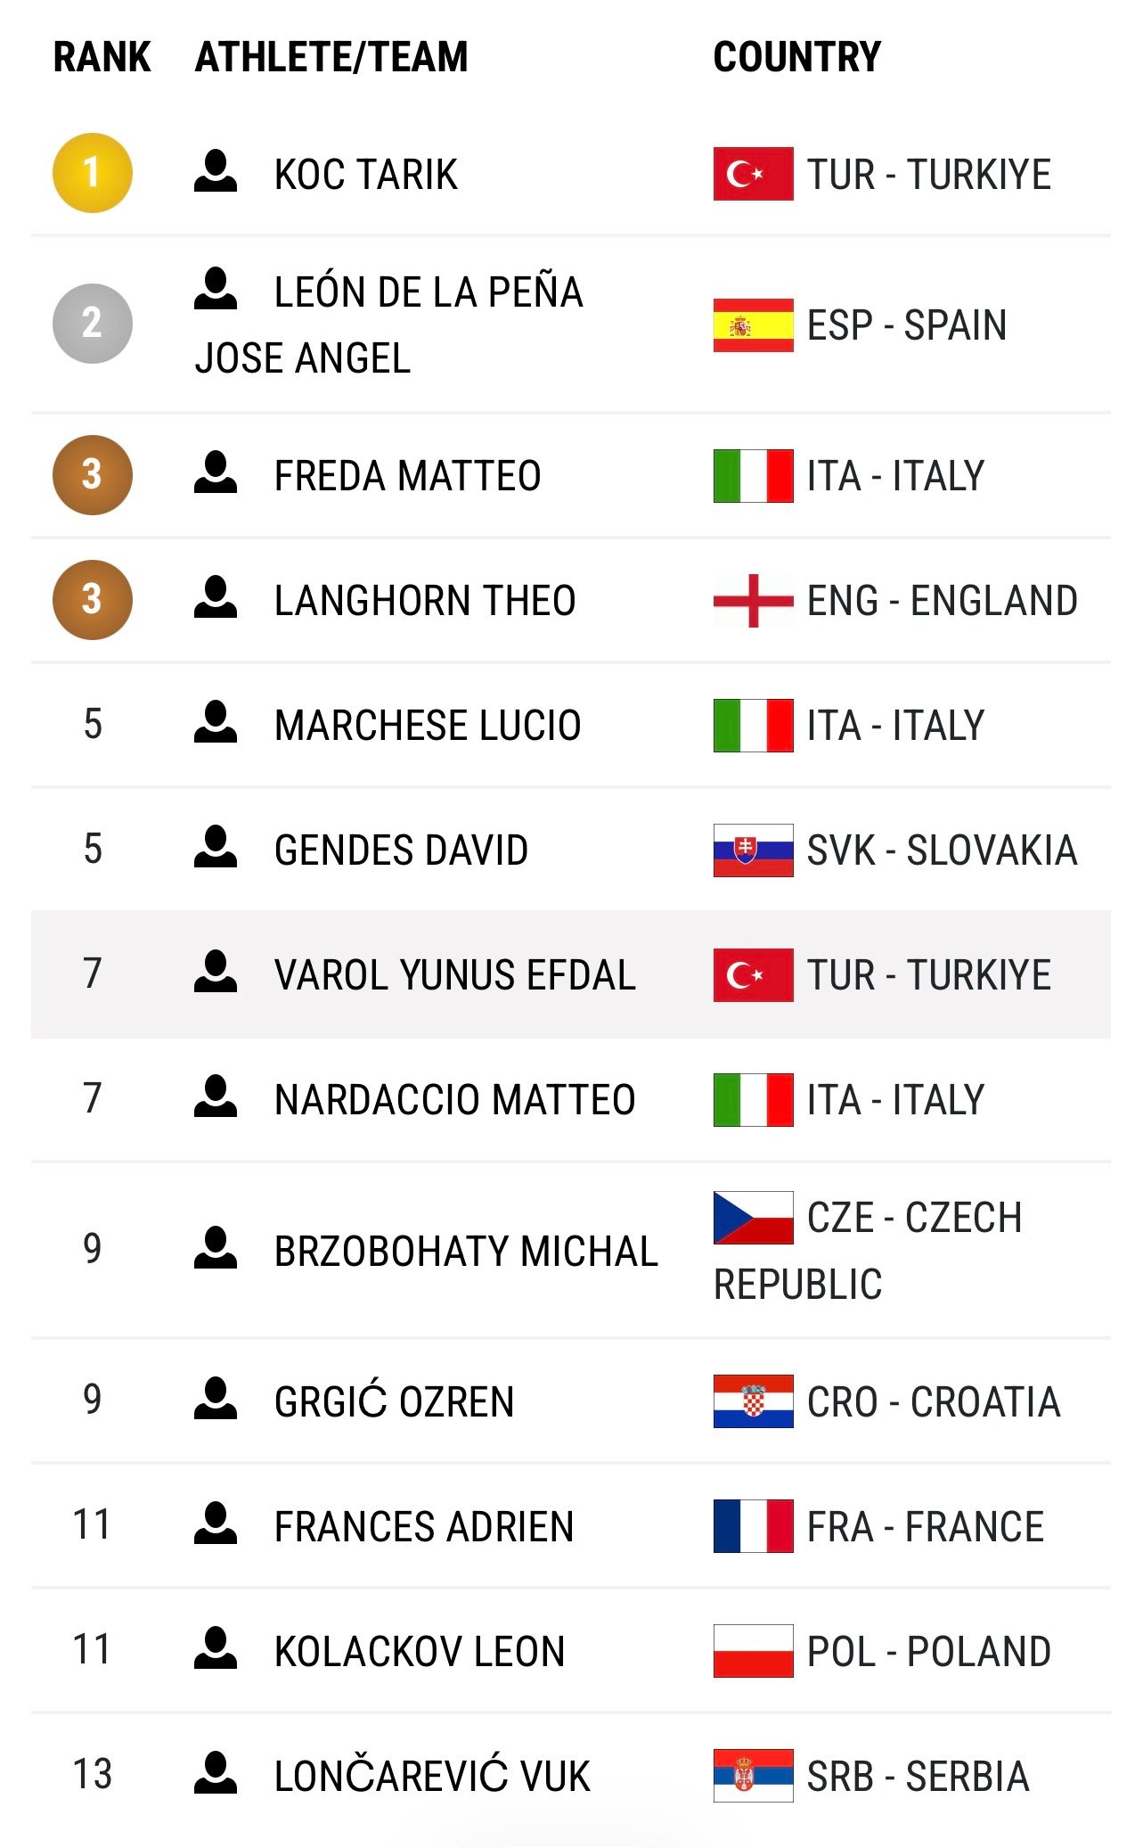Open athlete León de la Peña Jose Angel
Image resolution: width=1143 pixels, height=1848 pixels.
coord(389,324)
